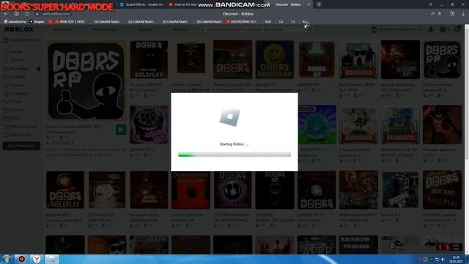Click the browser back arrow

click(6, 14)
